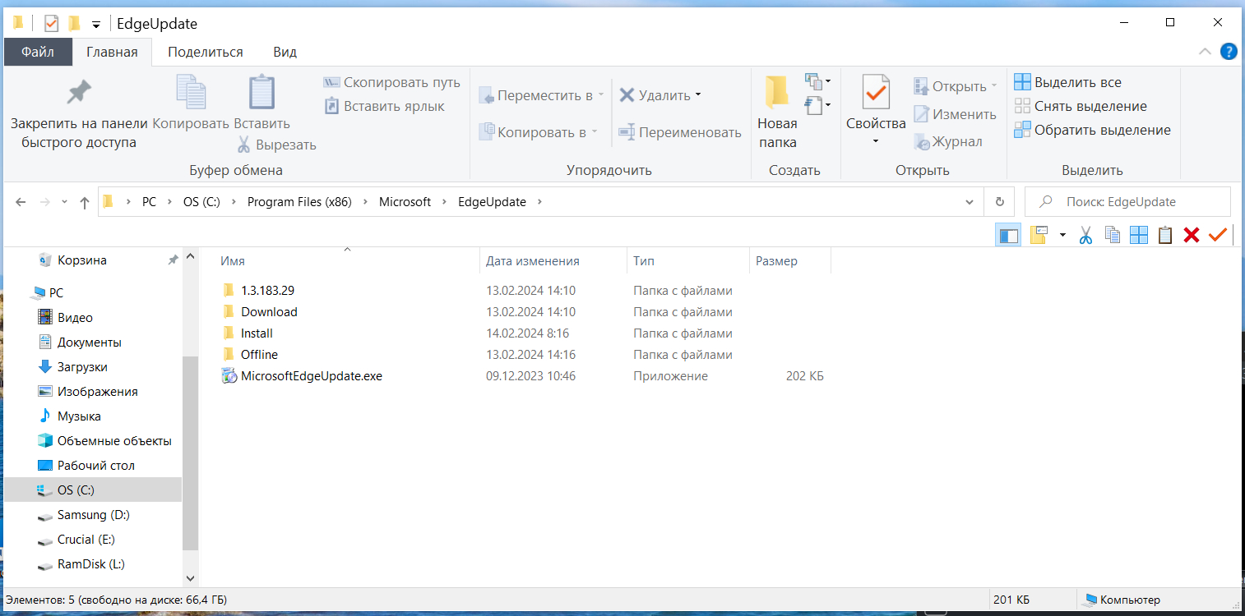Click Переименовать (Rename) in the ribbon
1245x616 pixels.
[680, 132]
